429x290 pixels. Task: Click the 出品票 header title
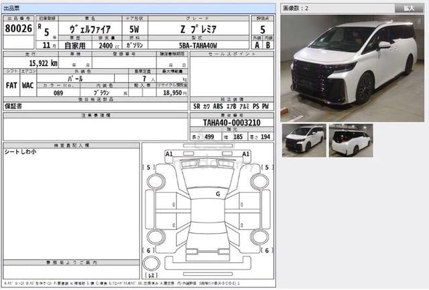pyautogui.click(x=12, y=8)
